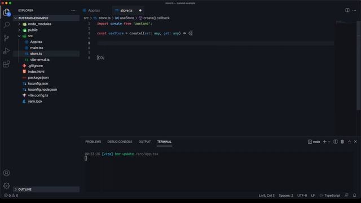Open the Source Control view icon
361x203 pixels.
click(x=7, y=38)
